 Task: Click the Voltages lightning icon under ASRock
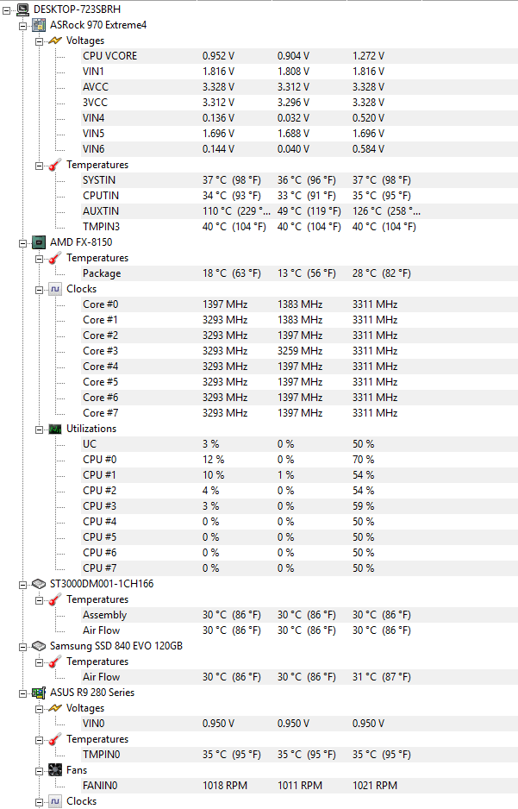pos(55,41)
